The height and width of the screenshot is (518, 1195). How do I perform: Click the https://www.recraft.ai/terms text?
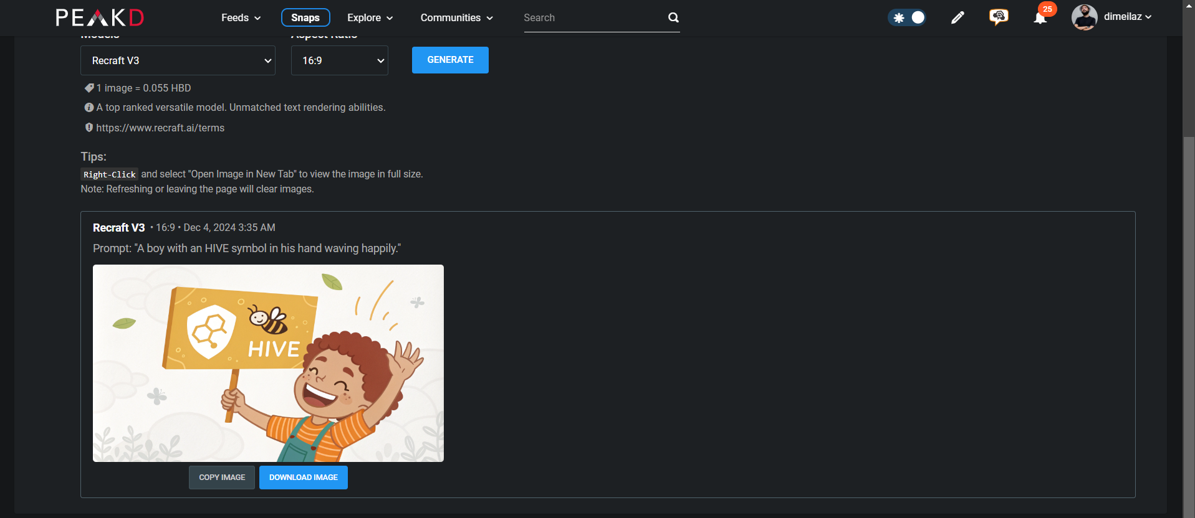point(160,128)
